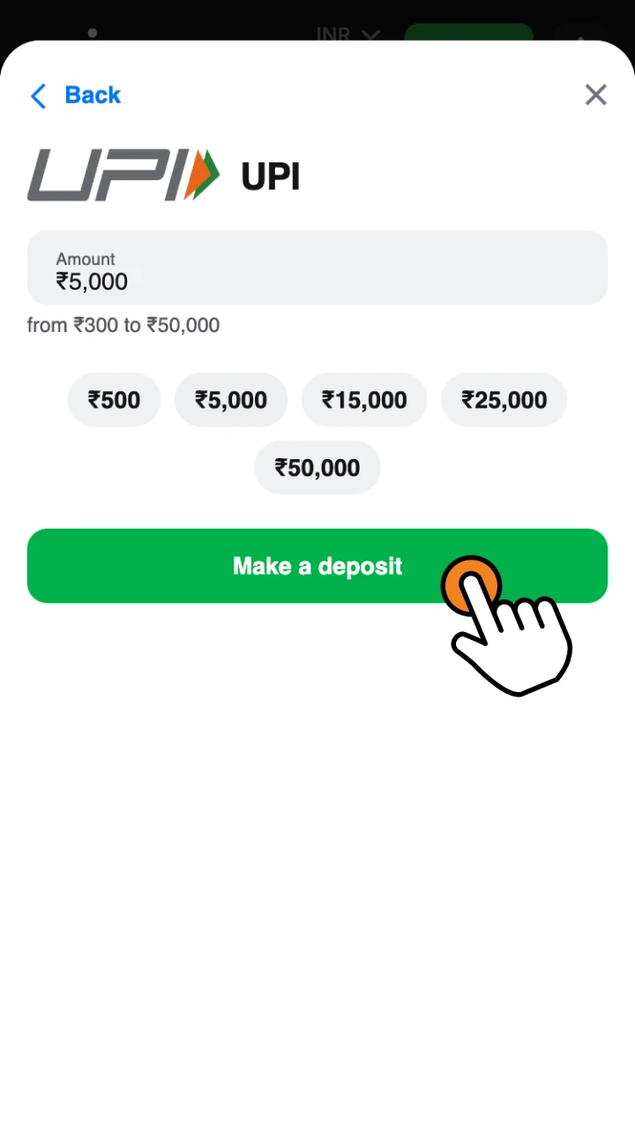Click inside the Amount input box
The width and height of the screenshot is (635, 1130).
317,269
